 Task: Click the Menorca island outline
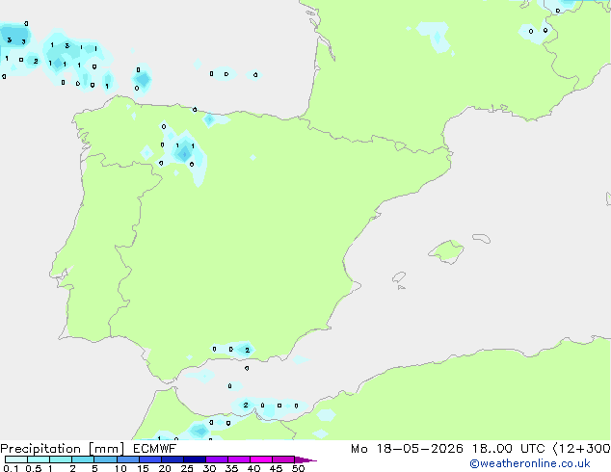(x=482, y=238)
